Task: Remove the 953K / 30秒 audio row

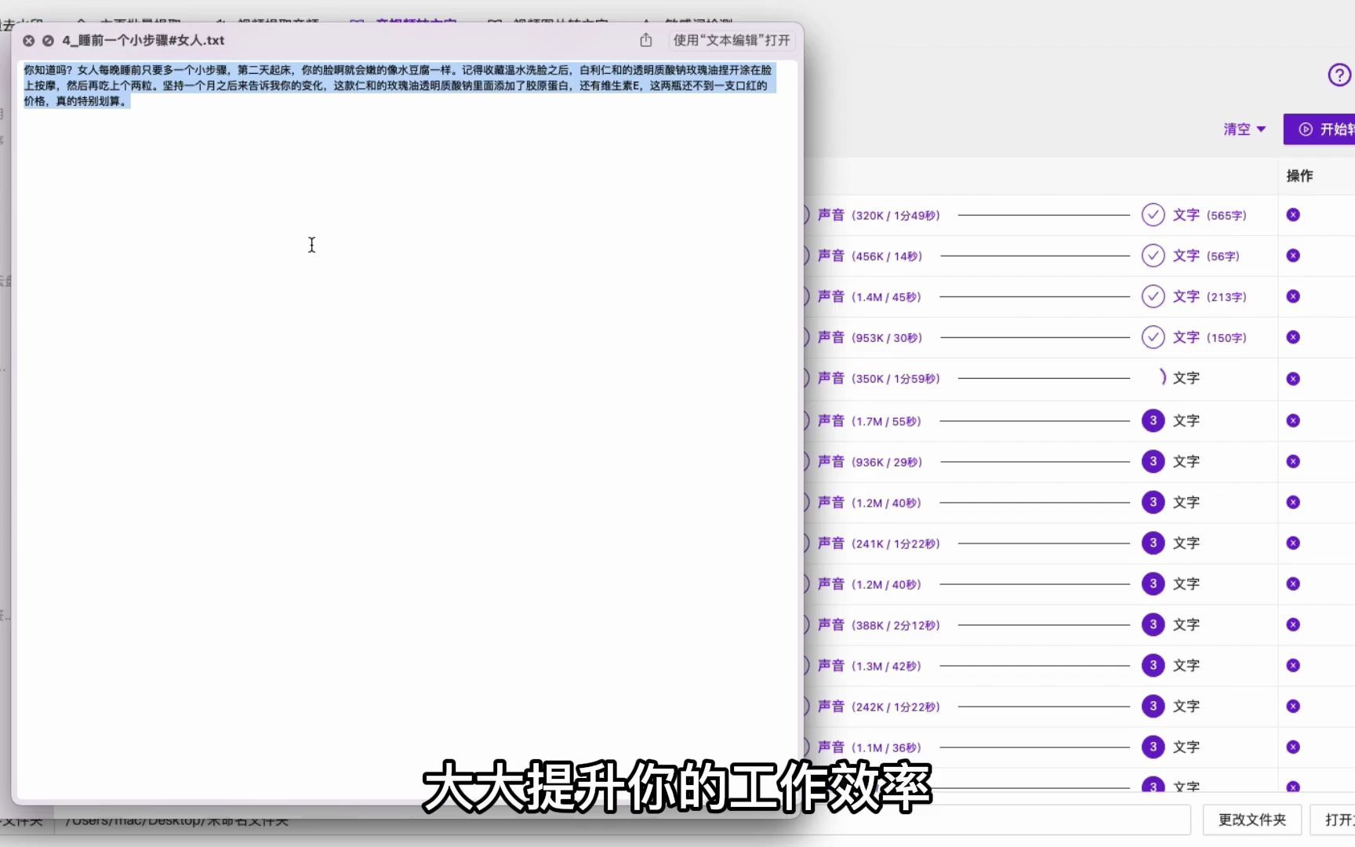Action: pyautogui.click(x=1293, y=337)
